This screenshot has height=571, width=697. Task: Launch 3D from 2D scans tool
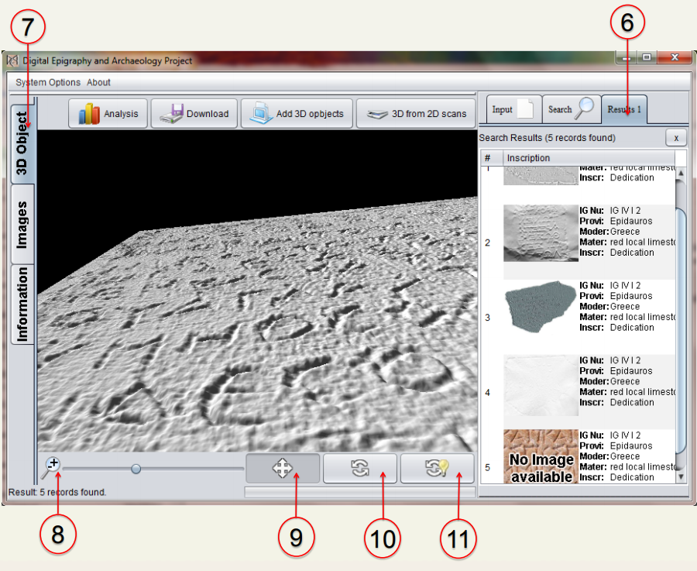click(x=417, y=114)
